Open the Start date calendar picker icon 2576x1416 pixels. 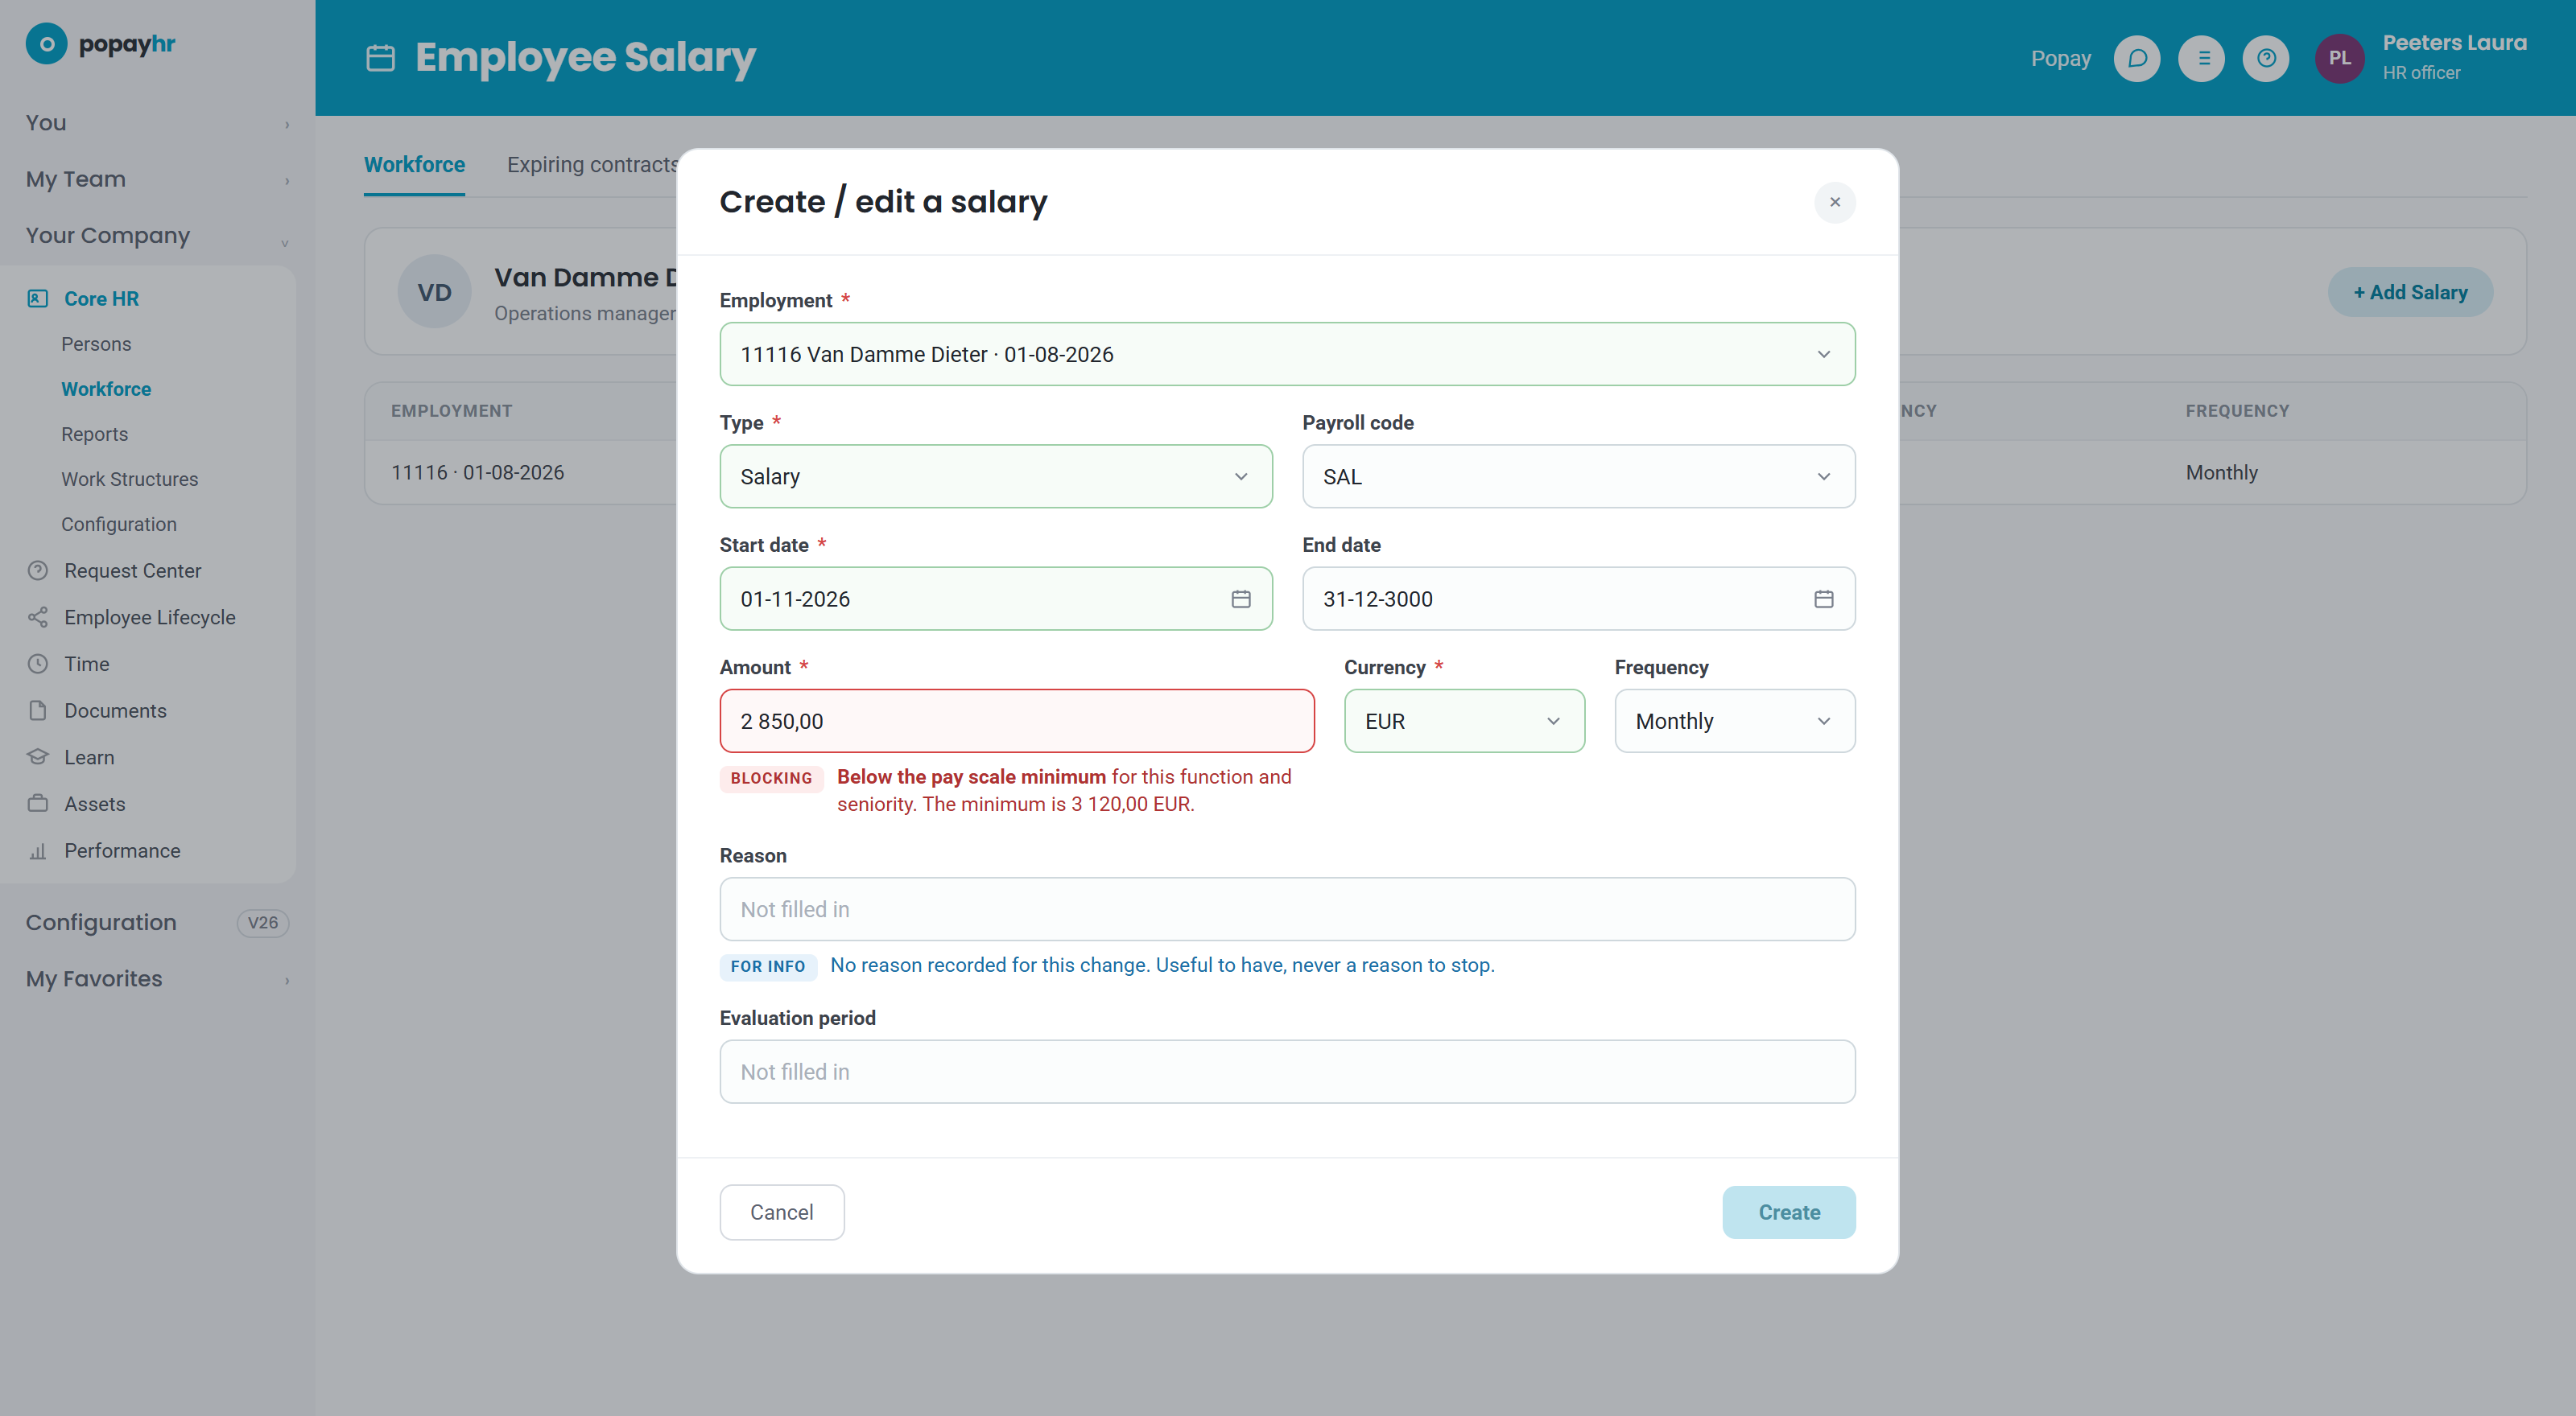(x=1241, y=599)
